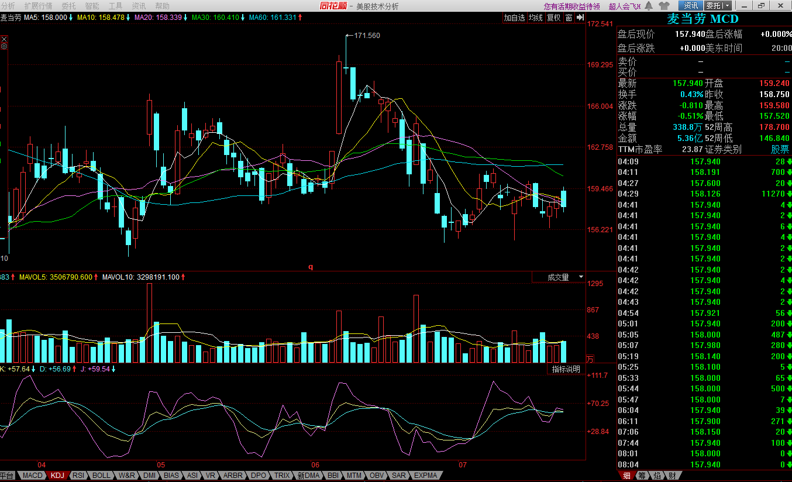Image resolution: width=792 pixels, height=482 pixels.
Task: Switch to the MACD indicator tab
Action: [32, 476]
